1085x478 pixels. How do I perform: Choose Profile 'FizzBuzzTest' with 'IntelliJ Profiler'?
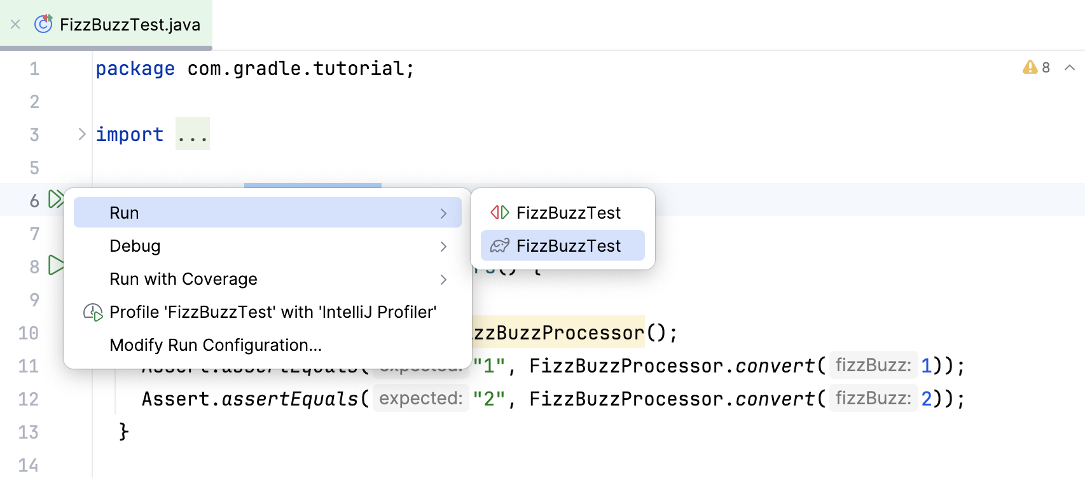pos(273,312)
